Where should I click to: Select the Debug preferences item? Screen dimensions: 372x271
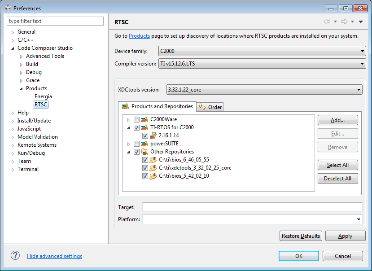click(34, 72)
